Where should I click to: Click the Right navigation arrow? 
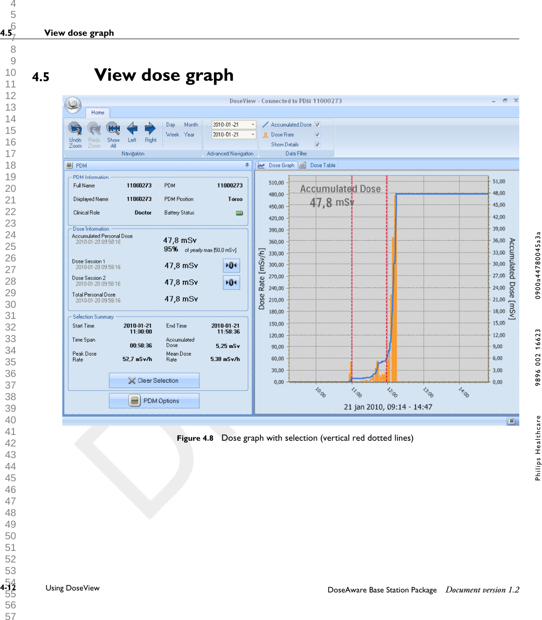[150, 130]
